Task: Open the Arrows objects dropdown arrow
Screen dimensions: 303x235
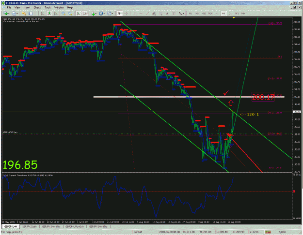Action: 183,14
